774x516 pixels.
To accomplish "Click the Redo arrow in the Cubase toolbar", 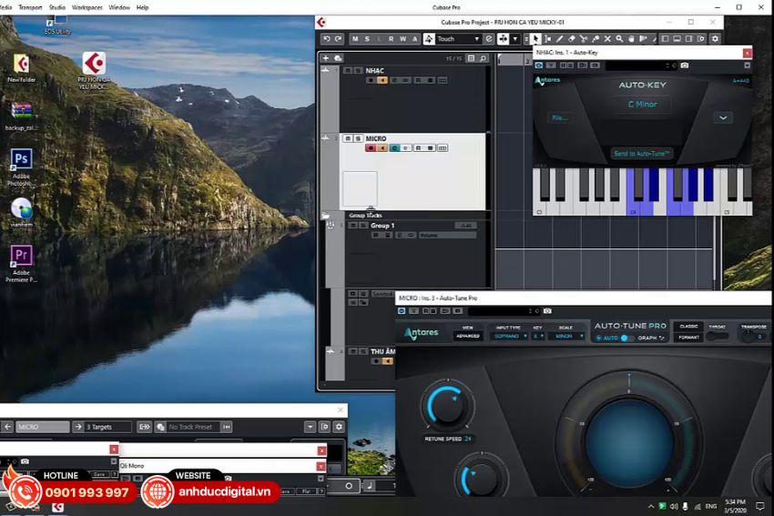I will point(338,38).
